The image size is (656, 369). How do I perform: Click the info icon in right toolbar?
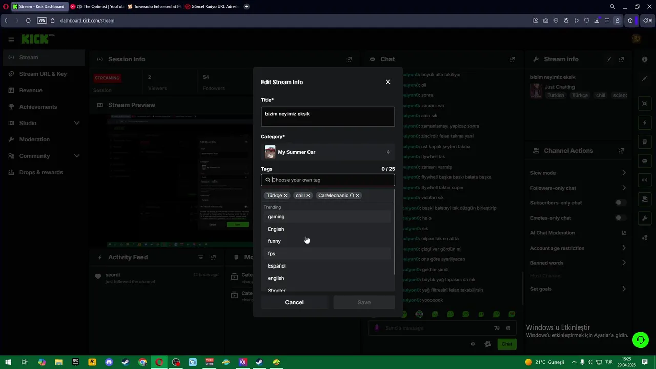tap(645, 59)
